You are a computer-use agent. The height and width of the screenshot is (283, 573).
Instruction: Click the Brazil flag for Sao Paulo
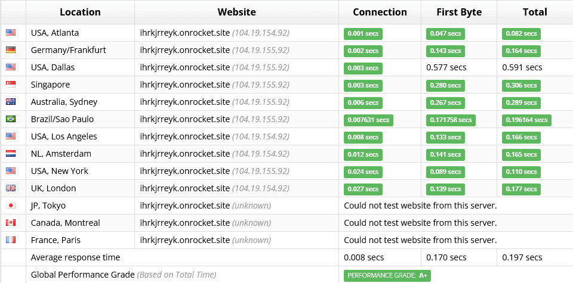pos(11,119)
